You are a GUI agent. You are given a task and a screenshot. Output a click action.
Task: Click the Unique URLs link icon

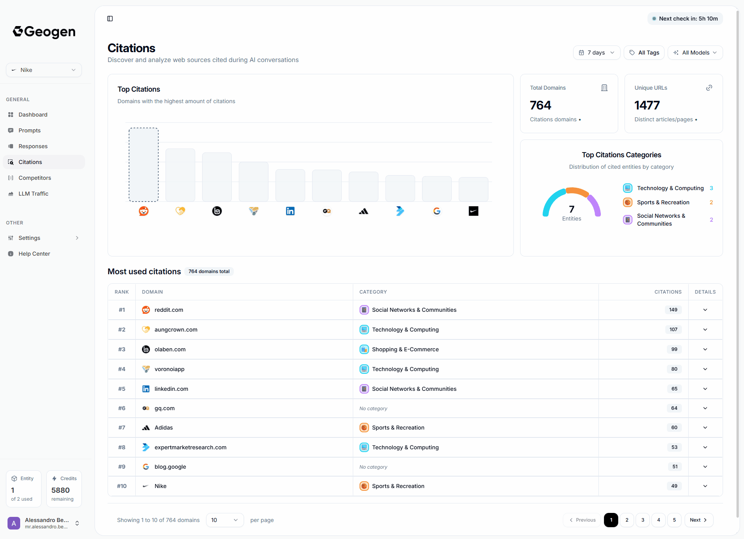709,88
